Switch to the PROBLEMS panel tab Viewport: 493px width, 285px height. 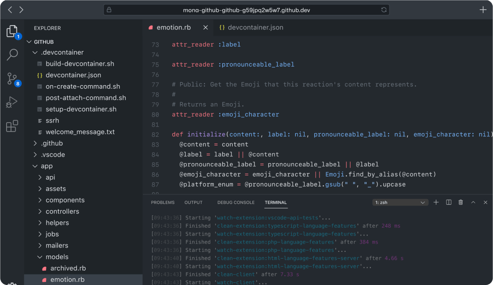(163, 202)
